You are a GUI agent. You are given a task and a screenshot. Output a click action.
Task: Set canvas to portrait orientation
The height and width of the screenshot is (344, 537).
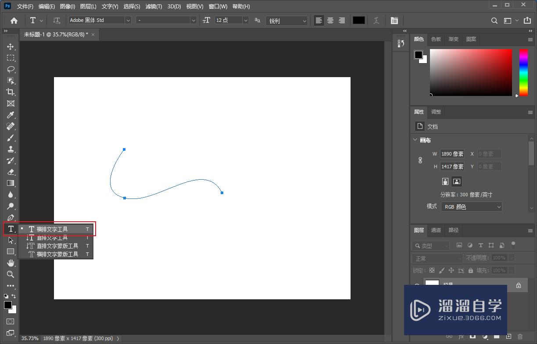pos(445,181)
